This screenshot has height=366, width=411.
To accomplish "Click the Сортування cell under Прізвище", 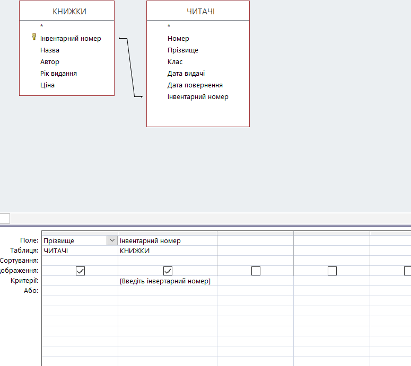I will click(x=80, y=261).
